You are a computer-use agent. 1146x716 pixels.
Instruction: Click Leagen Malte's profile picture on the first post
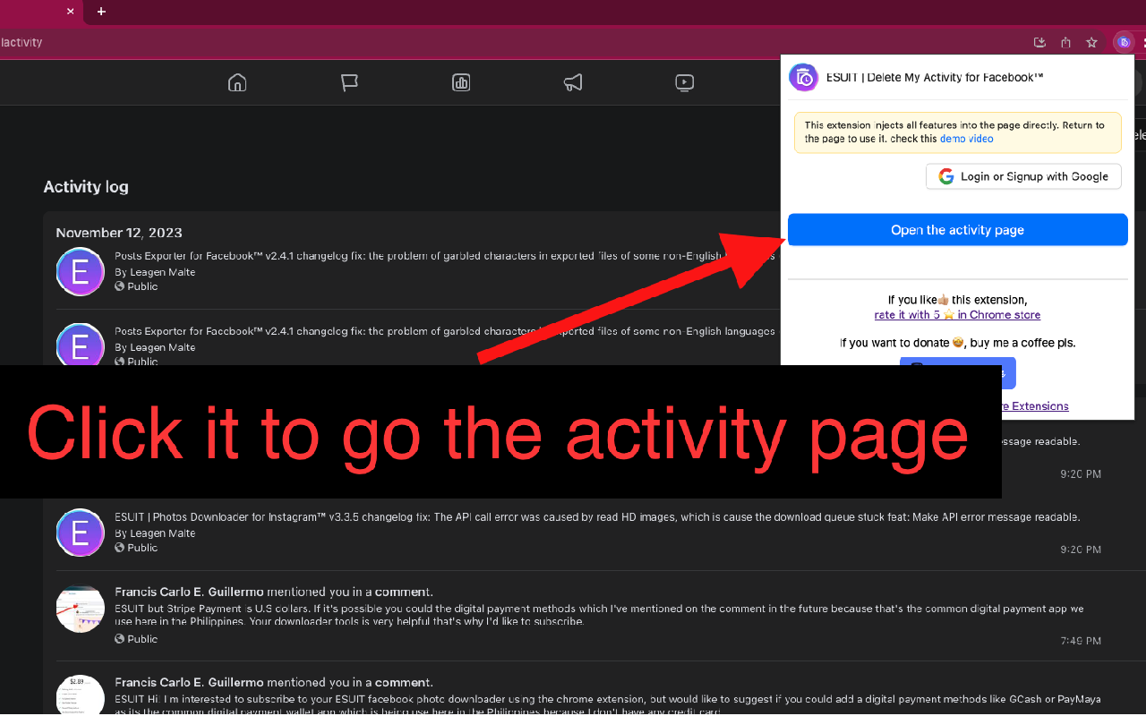(80, 271)
